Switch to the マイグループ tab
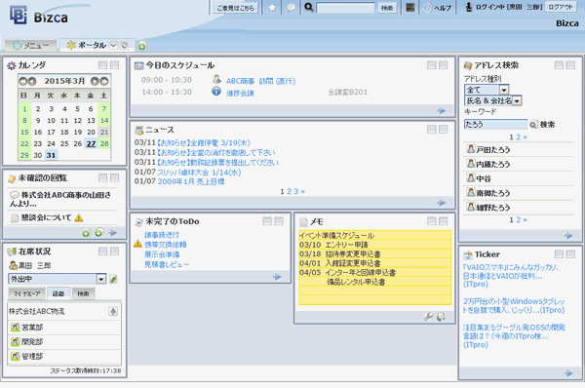Viewport: 585px width, 388px height. [x=27, y=293]
